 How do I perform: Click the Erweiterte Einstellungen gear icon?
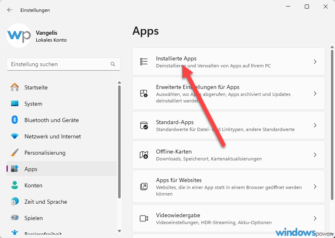point(144,93)
